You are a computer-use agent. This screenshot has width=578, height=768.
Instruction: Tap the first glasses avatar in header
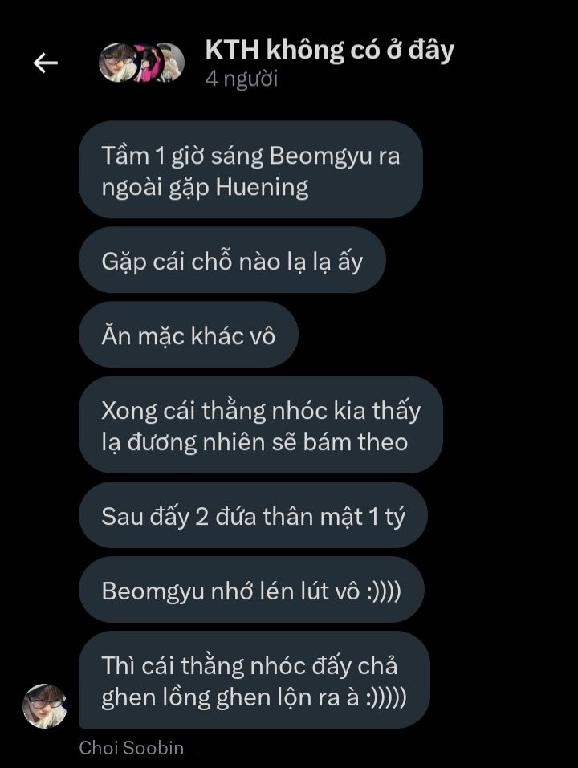click(x=118, y=63)
